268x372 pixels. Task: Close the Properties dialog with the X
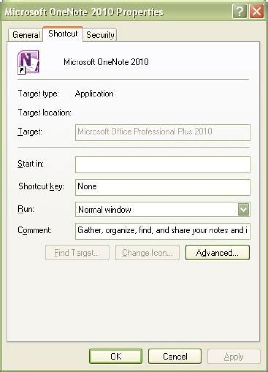[256, 12]
